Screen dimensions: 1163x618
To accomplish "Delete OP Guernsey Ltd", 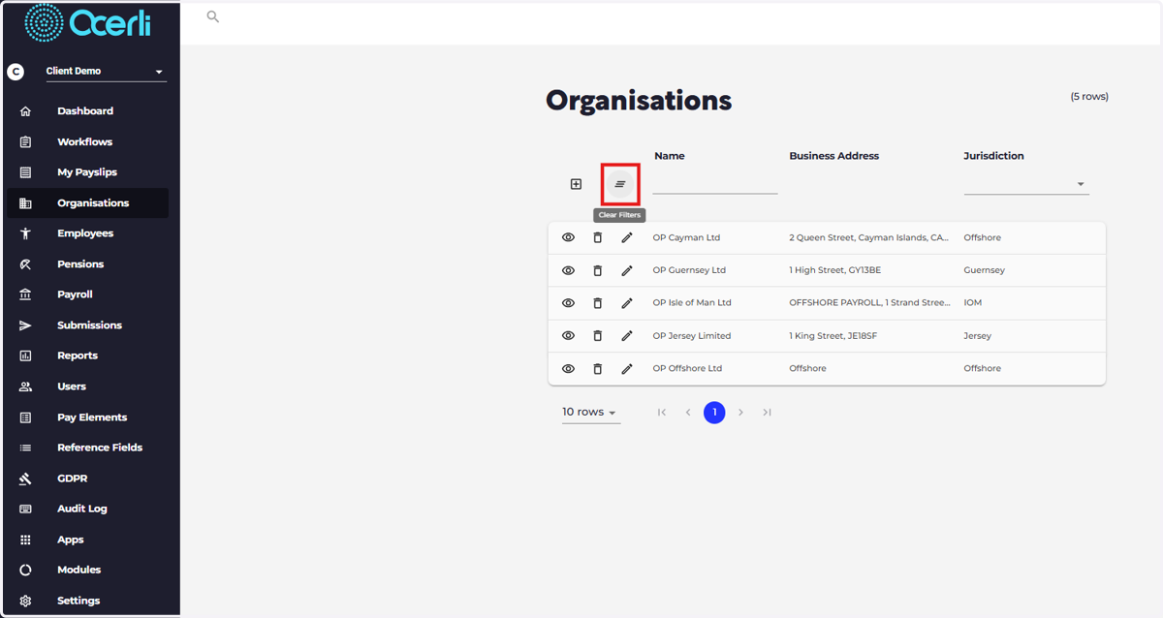I will click(x=598, y=271).
